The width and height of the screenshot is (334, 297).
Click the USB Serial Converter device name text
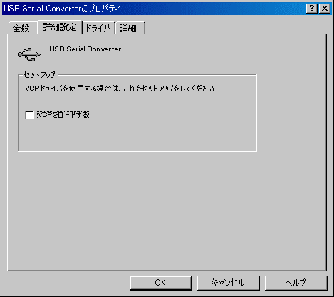pyautogui.click(x=85, y=49)
